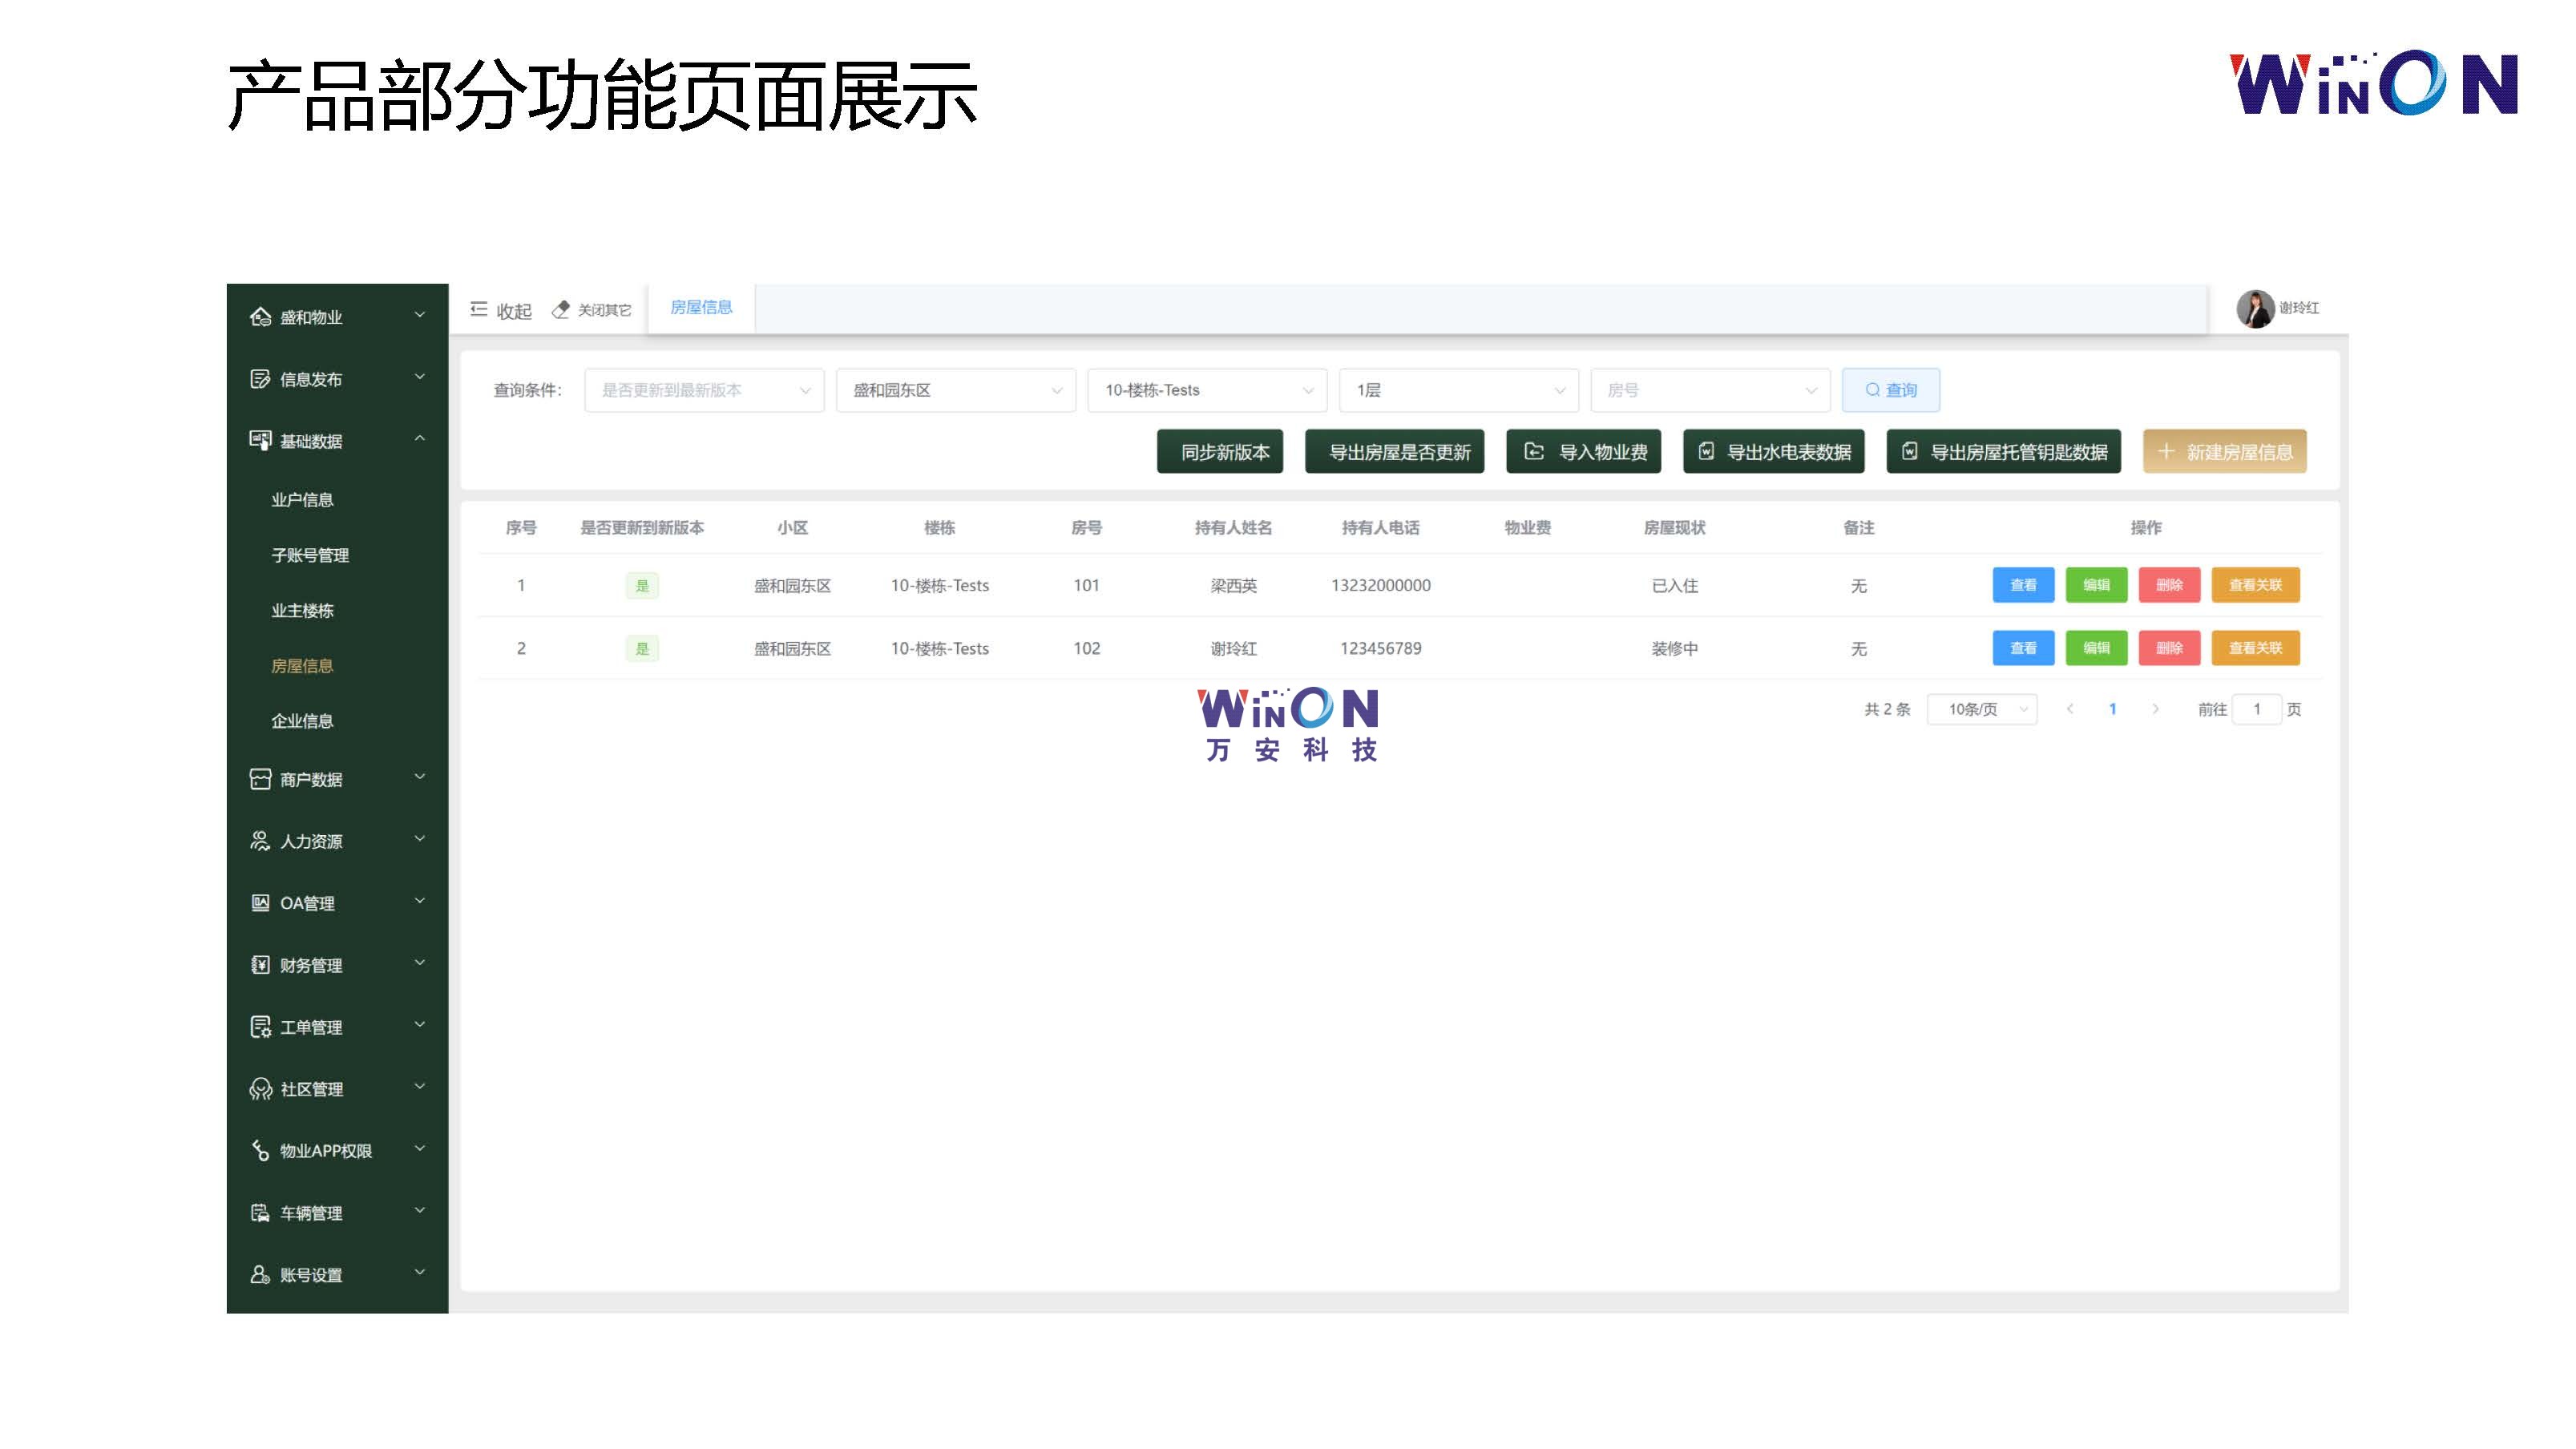Click phone number 13232000000
Screen dimensions: 2576x1449
point(1380,586)
